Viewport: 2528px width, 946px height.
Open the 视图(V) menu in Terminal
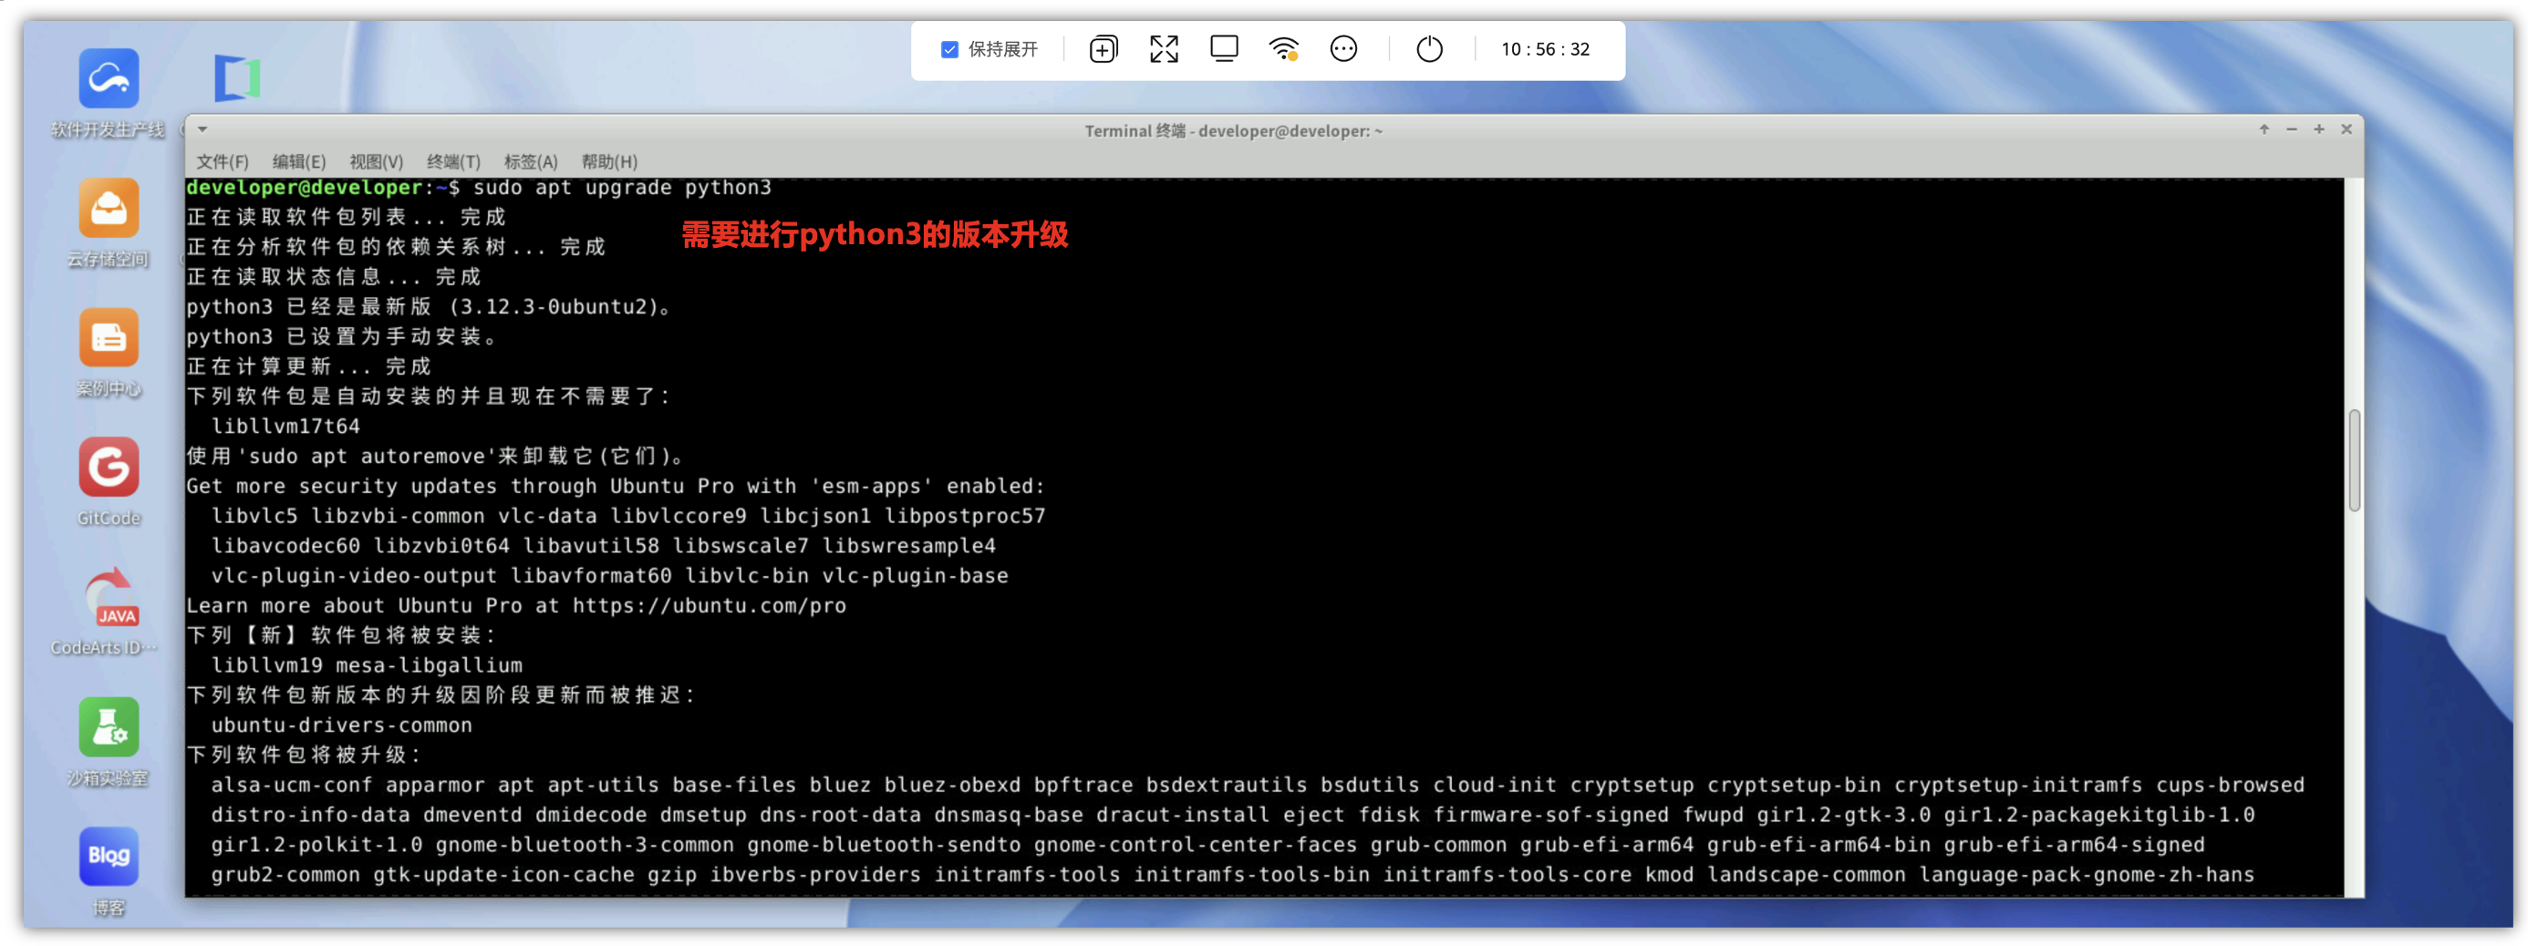(x=376, y=161)
